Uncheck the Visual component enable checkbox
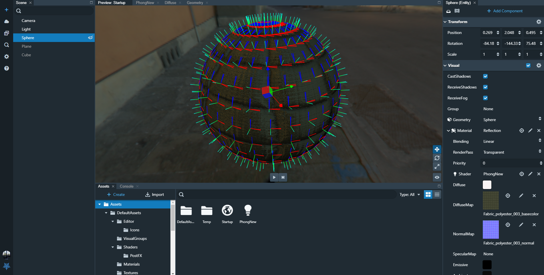This screenshot has width=544, height=275. [x=528, y=65]
